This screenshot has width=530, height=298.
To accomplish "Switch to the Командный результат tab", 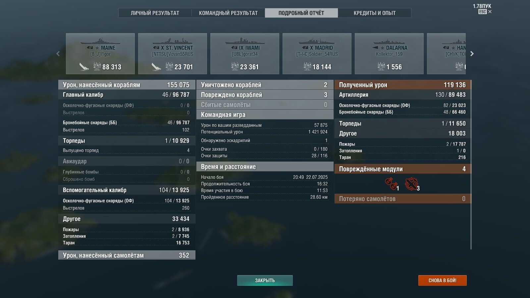I will click(x=228, y=13).
